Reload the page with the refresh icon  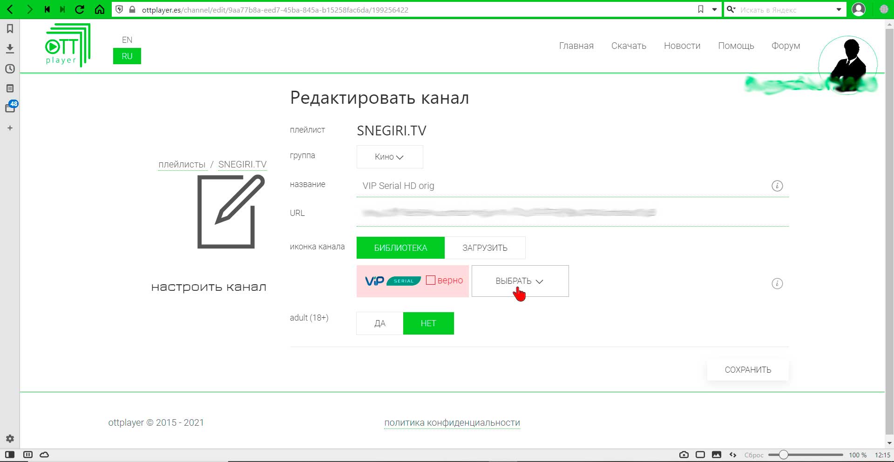pyautogui.click(x=80, y=9)
